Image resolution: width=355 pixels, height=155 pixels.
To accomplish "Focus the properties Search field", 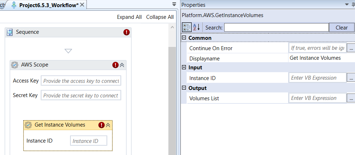I will pyautogui.click(x=276, y=27).
